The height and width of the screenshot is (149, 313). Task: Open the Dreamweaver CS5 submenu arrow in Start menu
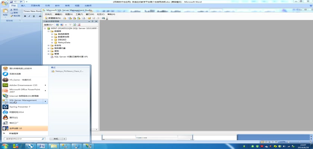pyautogui.click(x=45, y=85)
